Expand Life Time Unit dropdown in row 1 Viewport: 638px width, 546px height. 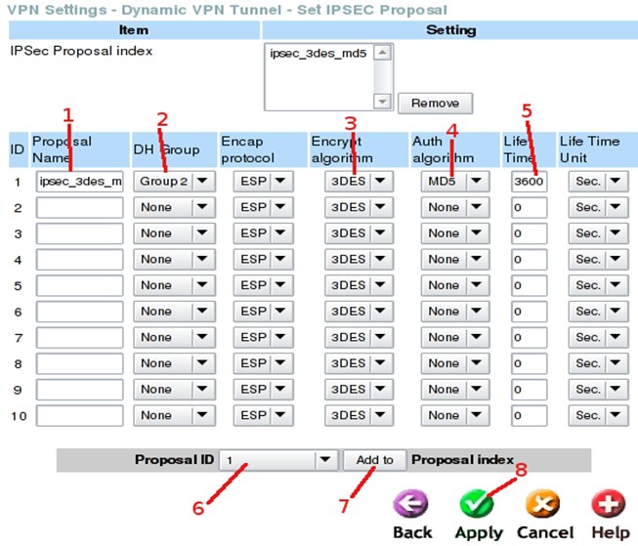click(x=597, y=181)
